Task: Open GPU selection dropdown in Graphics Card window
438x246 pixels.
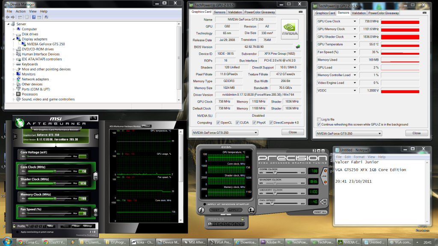Action: click(256, 132)
